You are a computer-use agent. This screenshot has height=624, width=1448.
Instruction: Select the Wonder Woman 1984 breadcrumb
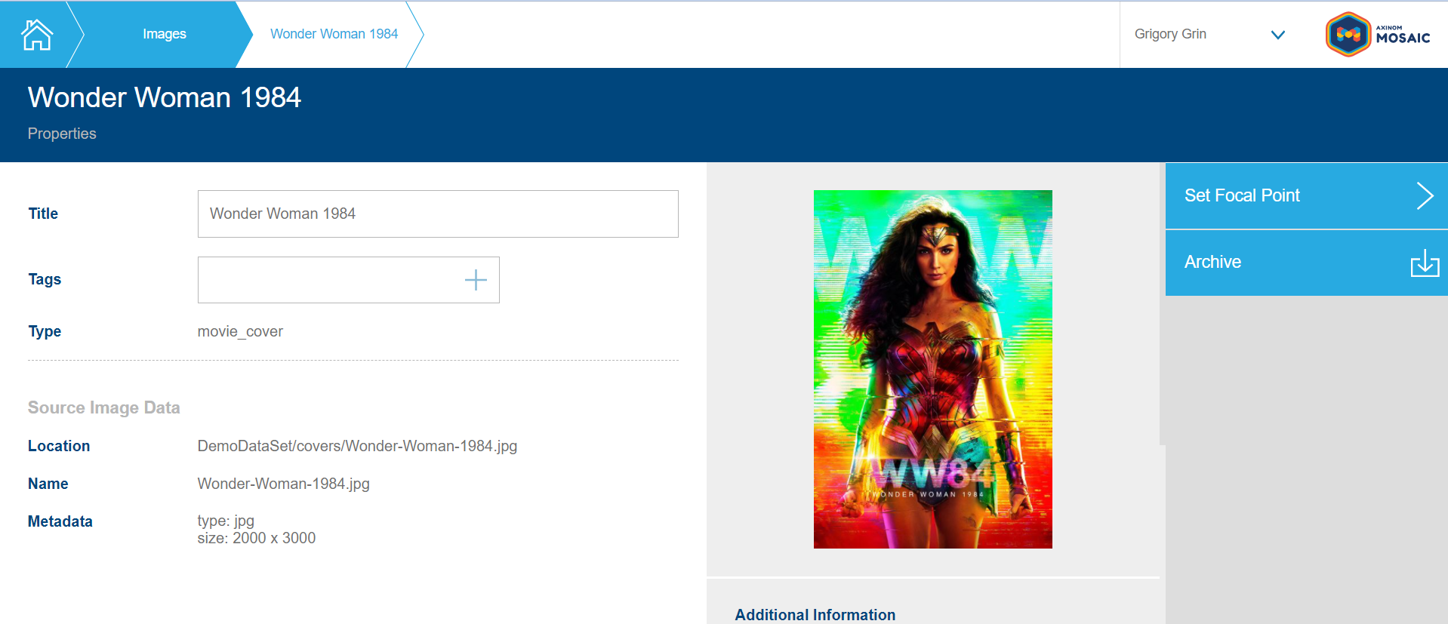(x=334, y=34)
